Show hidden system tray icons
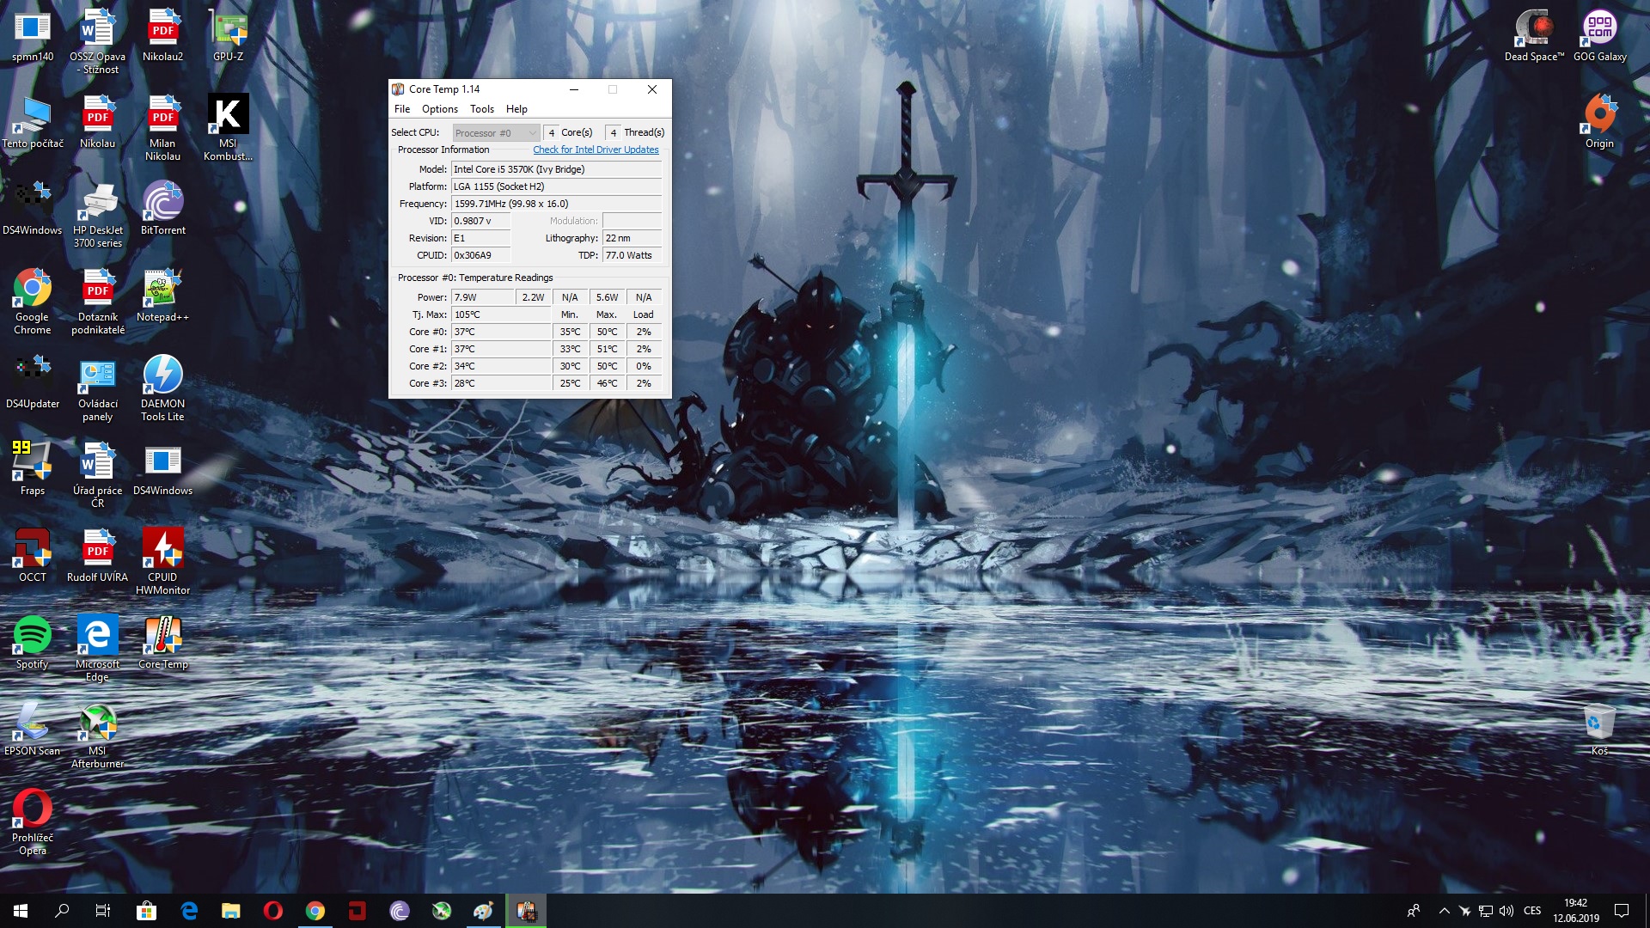Image resolution: width=1650 pixels, height=928 pixels. coord(1444,911)
